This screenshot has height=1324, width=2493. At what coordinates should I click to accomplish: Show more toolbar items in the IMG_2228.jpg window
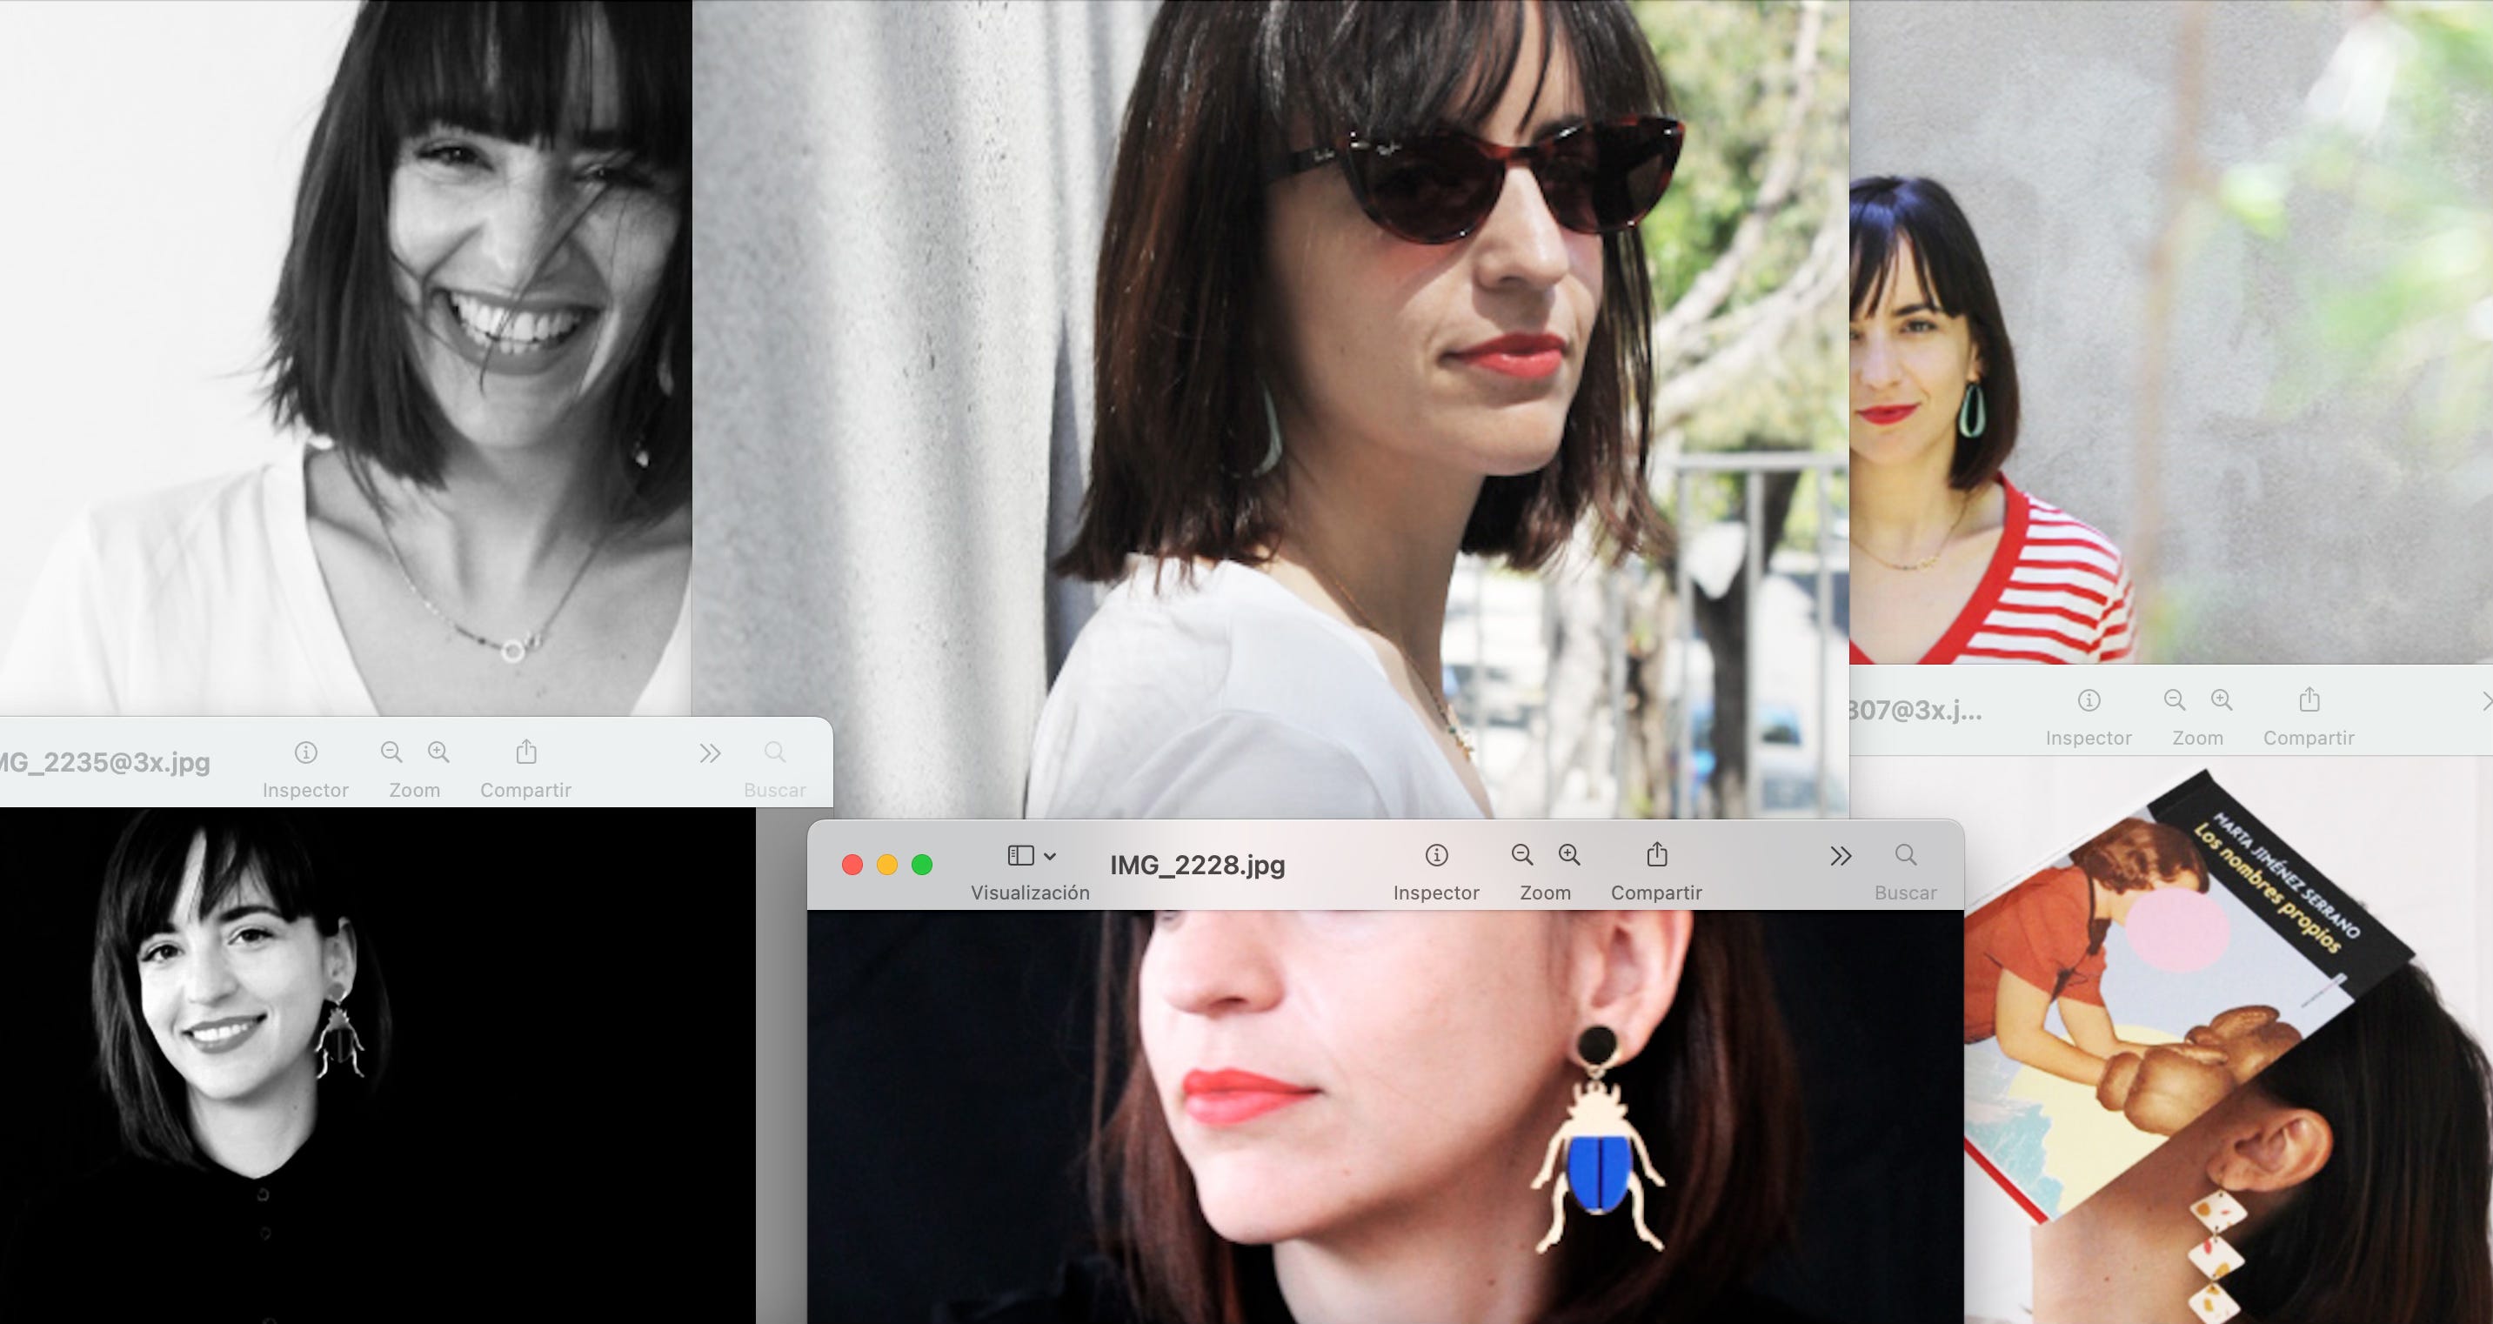pos(1841,857)
